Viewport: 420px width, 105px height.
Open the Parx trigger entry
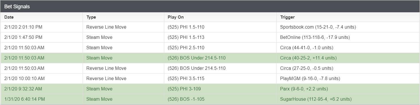pos(304,89)
